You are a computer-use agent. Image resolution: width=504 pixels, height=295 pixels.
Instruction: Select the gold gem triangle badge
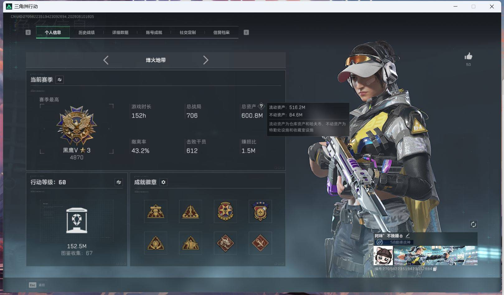tap(156, 243)
